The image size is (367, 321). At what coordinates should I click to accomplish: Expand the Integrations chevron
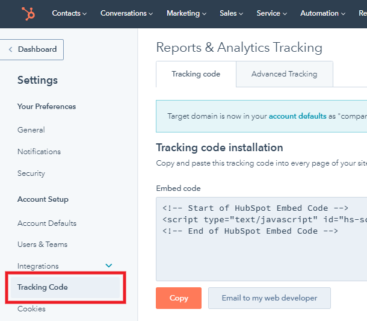(x=109, y=266)
